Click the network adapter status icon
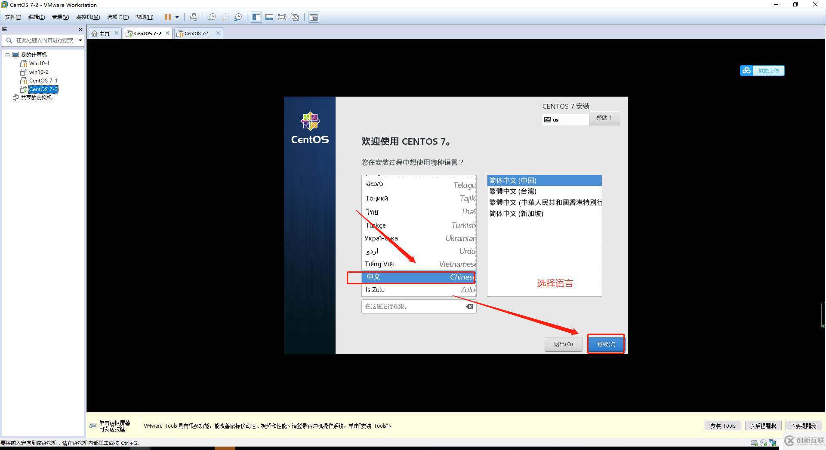Viewport: 826px width, 450px height. [x=772, y=443]
